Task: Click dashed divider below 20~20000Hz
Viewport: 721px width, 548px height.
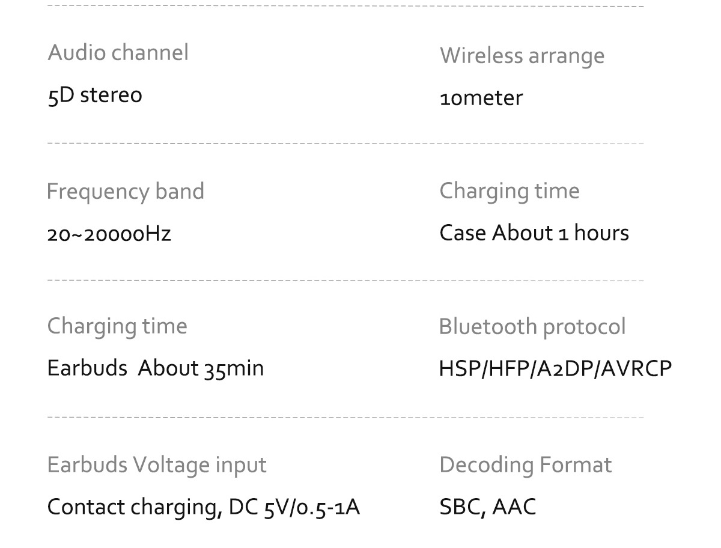Action: tap(345, 281)
